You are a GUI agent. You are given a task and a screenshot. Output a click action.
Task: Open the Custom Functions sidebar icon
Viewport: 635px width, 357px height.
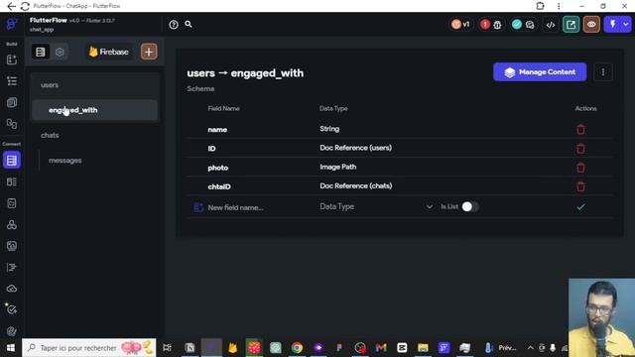tap(12, 267)
